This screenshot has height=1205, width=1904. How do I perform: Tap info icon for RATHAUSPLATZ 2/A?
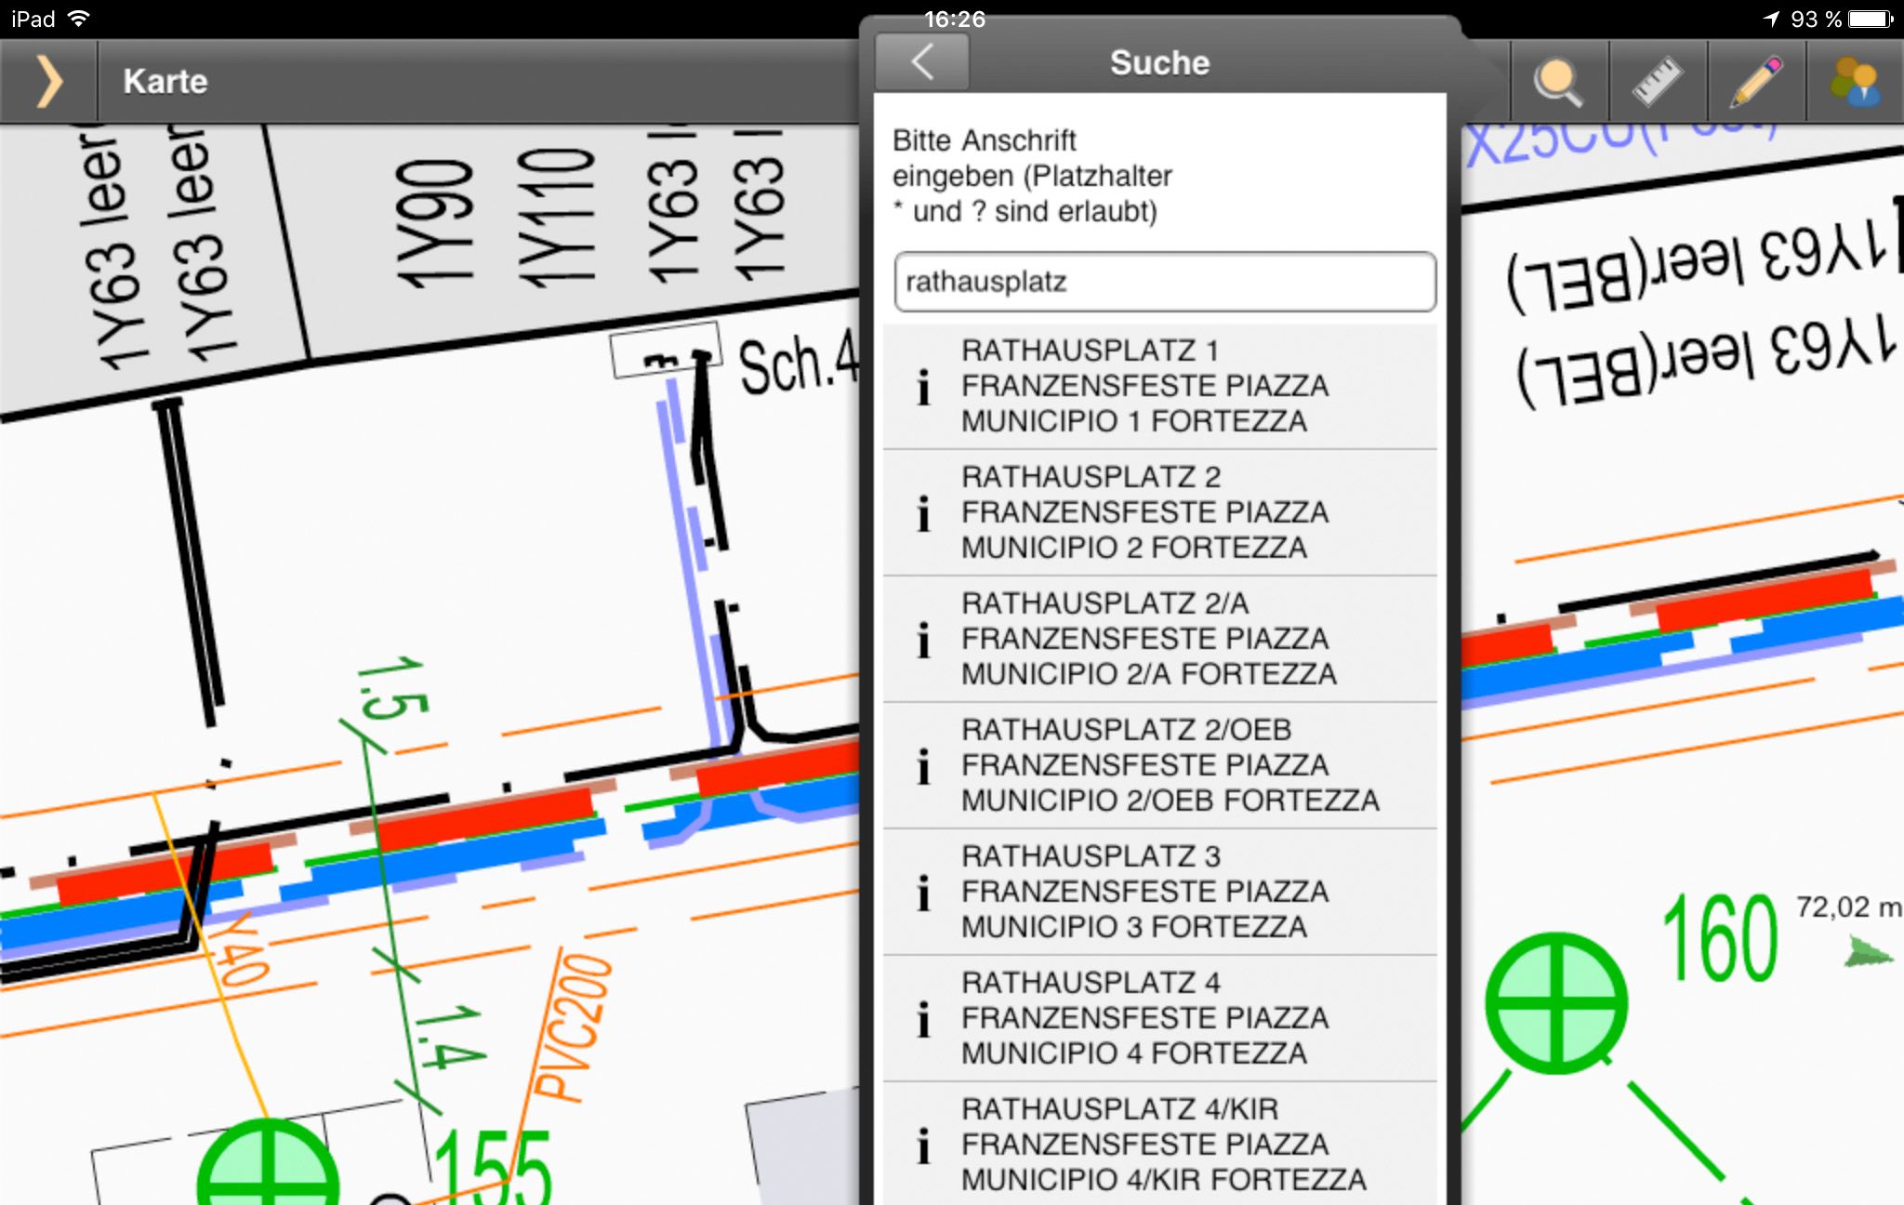923,640
